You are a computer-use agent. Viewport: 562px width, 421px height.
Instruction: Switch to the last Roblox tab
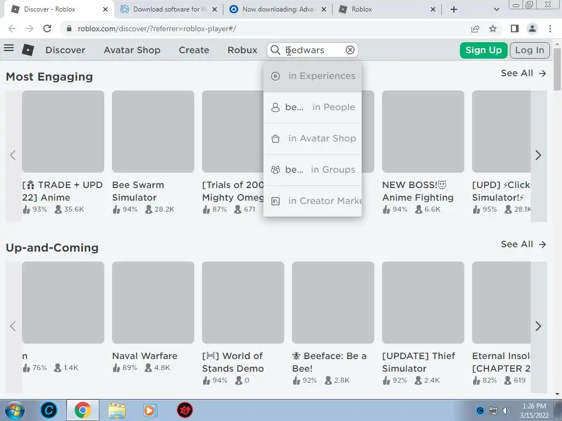(387, 9)
